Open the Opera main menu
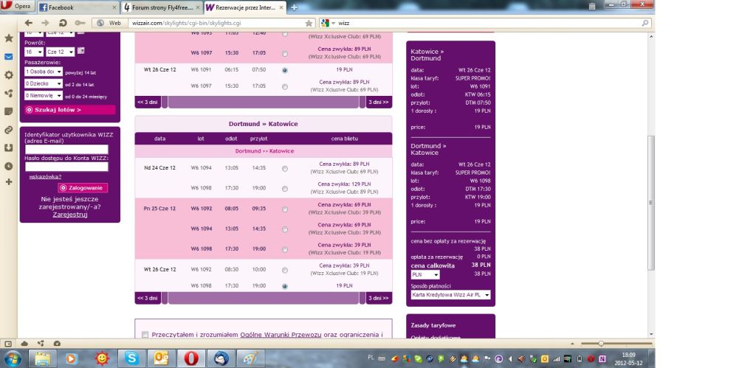This screenshot has height=368, width=756. pos(17,6)
